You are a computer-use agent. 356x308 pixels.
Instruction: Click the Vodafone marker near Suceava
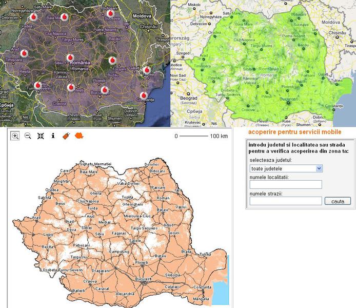pyautogui.click(x=109, y=12)
